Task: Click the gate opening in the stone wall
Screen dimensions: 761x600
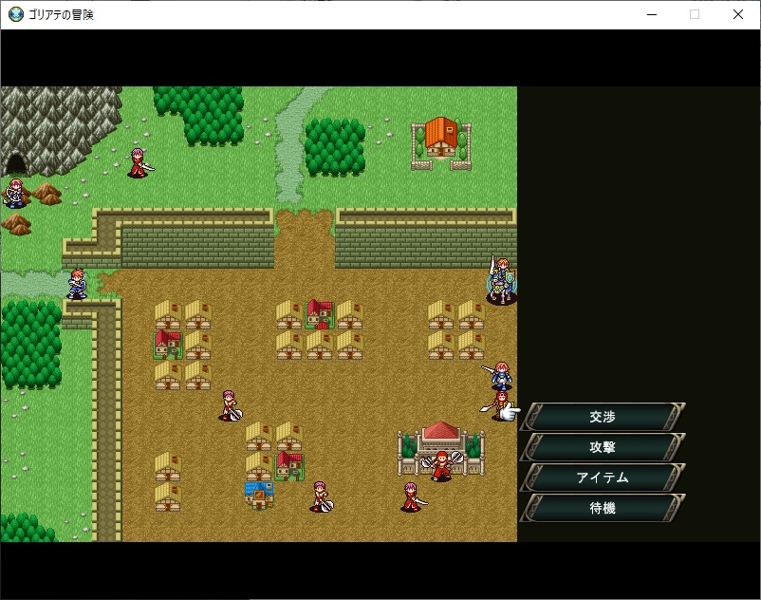Action: pos(305,238)
